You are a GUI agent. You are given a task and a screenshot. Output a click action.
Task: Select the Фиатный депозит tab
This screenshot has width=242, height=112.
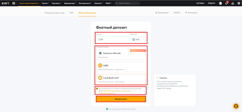coord(87,13)
